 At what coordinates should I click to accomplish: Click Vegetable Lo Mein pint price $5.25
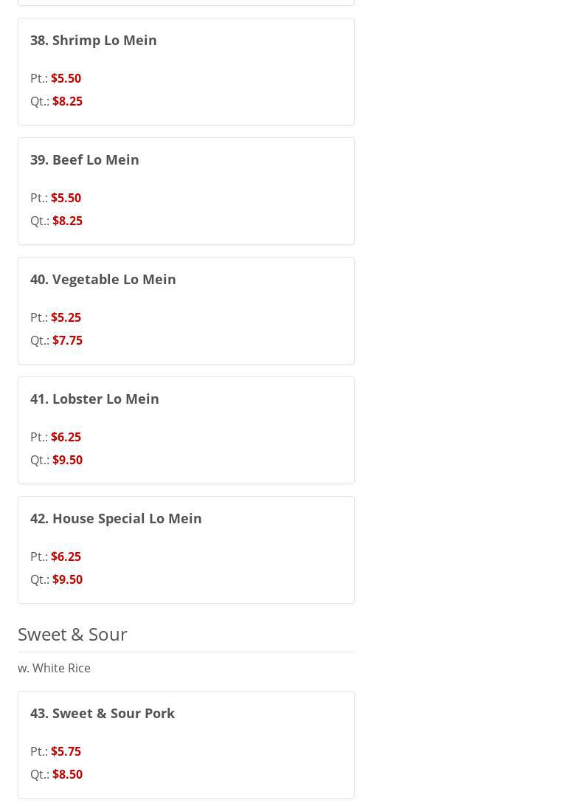coord(66,317)
